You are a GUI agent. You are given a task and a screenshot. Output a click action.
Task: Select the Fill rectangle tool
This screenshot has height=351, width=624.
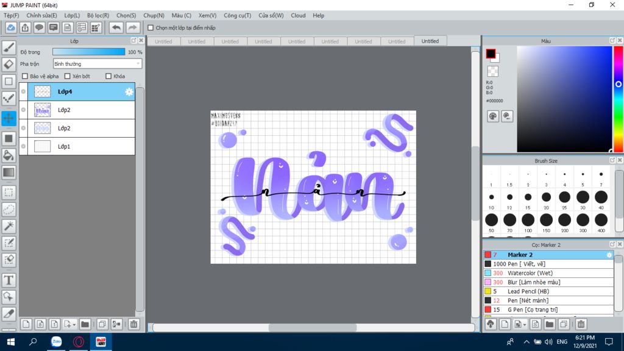(x=9, y=138)
